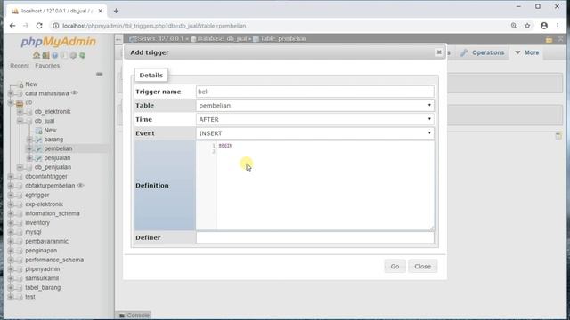The width and height of the screenshot is (570, 320).
Task: Click the Definer input field
Action: [314, 237]
